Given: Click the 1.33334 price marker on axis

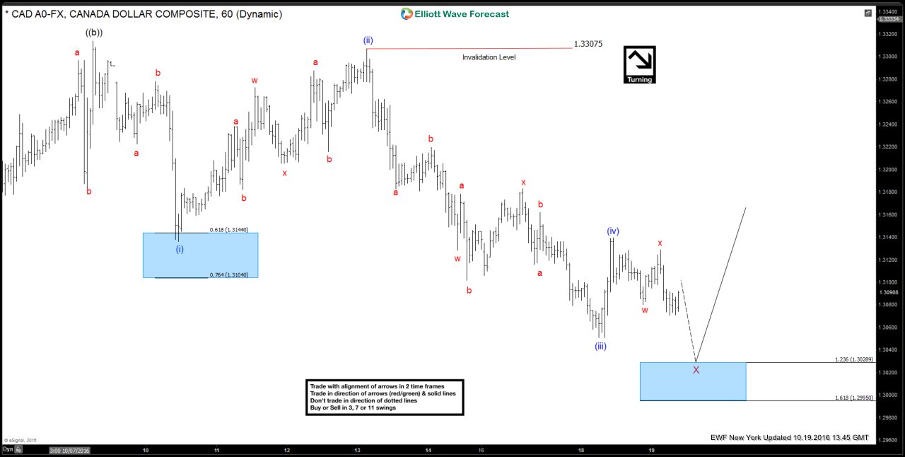Looking at the screenshot, I should pyautogui.click(x=889, y=19).
